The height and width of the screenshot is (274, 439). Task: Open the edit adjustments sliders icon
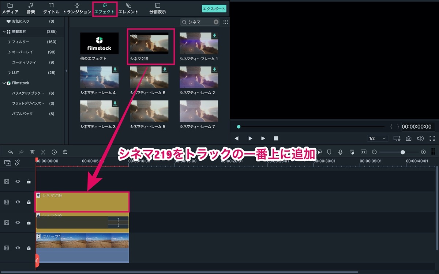click(x=65, y=152)
